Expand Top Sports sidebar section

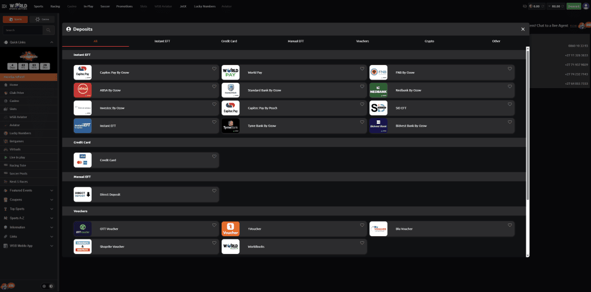51,209
